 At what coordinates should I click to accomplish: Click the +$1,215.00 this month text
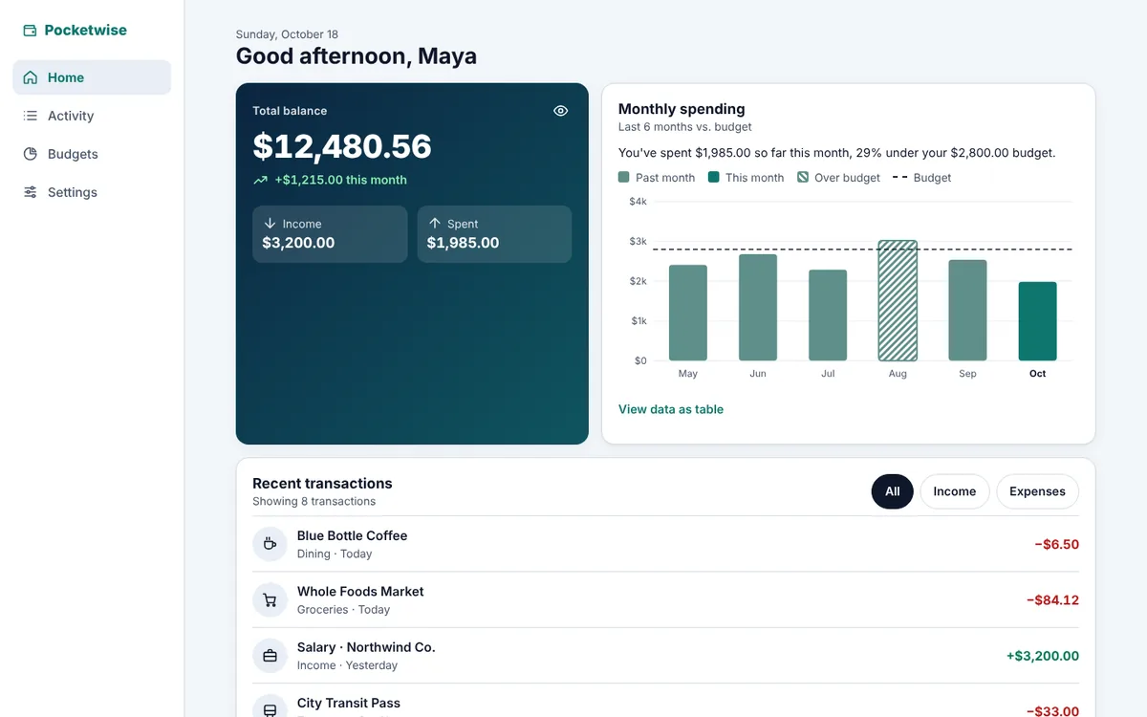(x=340, y=180)
